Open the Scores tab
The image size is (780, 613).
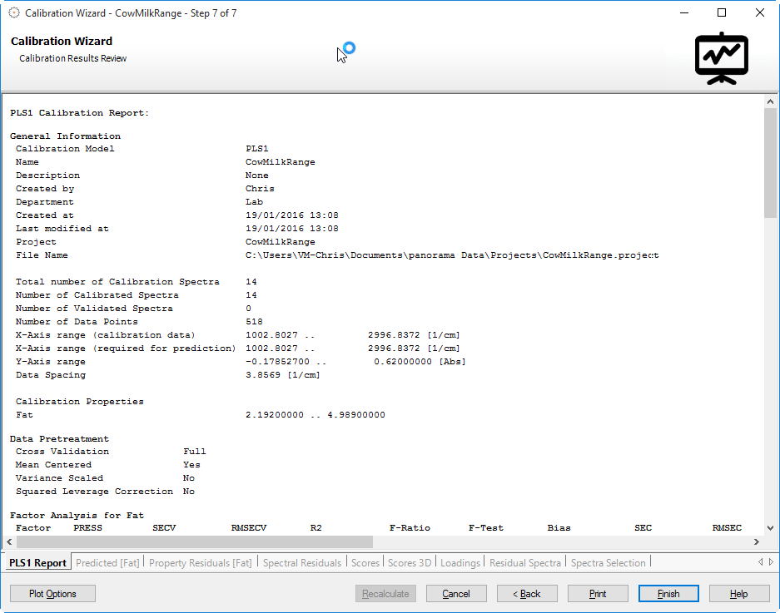tap(365, 563)
